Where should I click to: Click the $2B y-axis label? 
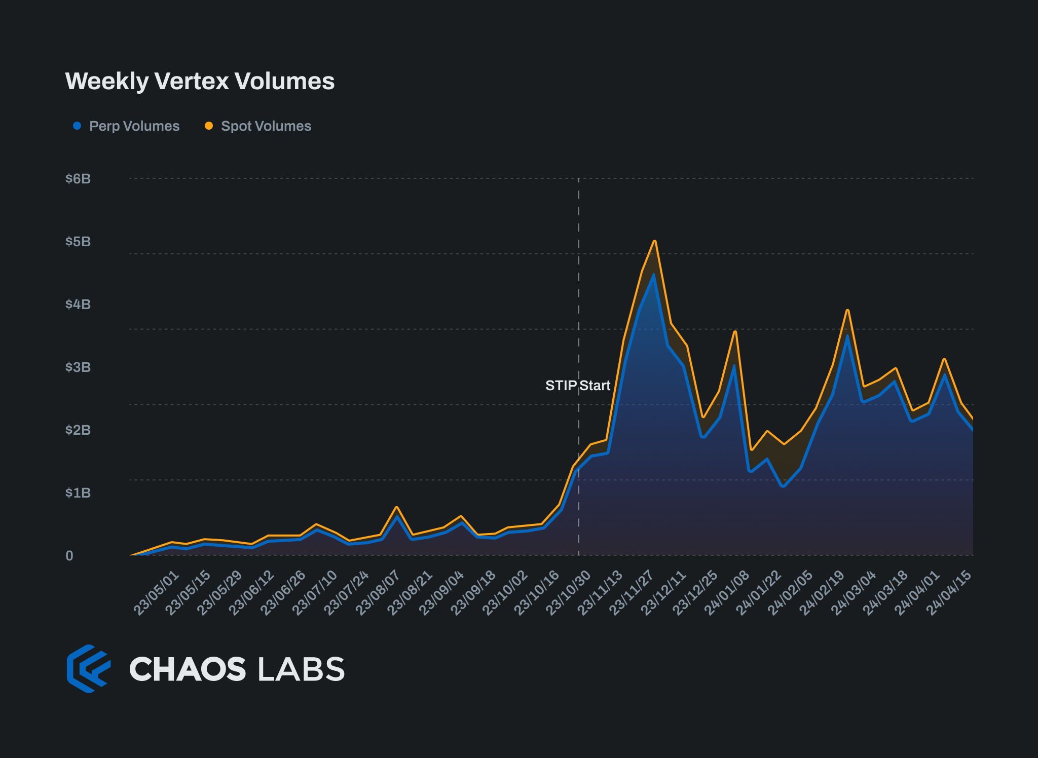(78, 430)
